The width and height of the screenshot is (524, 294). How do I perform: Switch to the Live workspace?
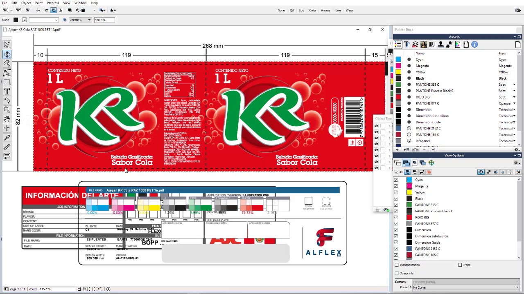point(338,10)
